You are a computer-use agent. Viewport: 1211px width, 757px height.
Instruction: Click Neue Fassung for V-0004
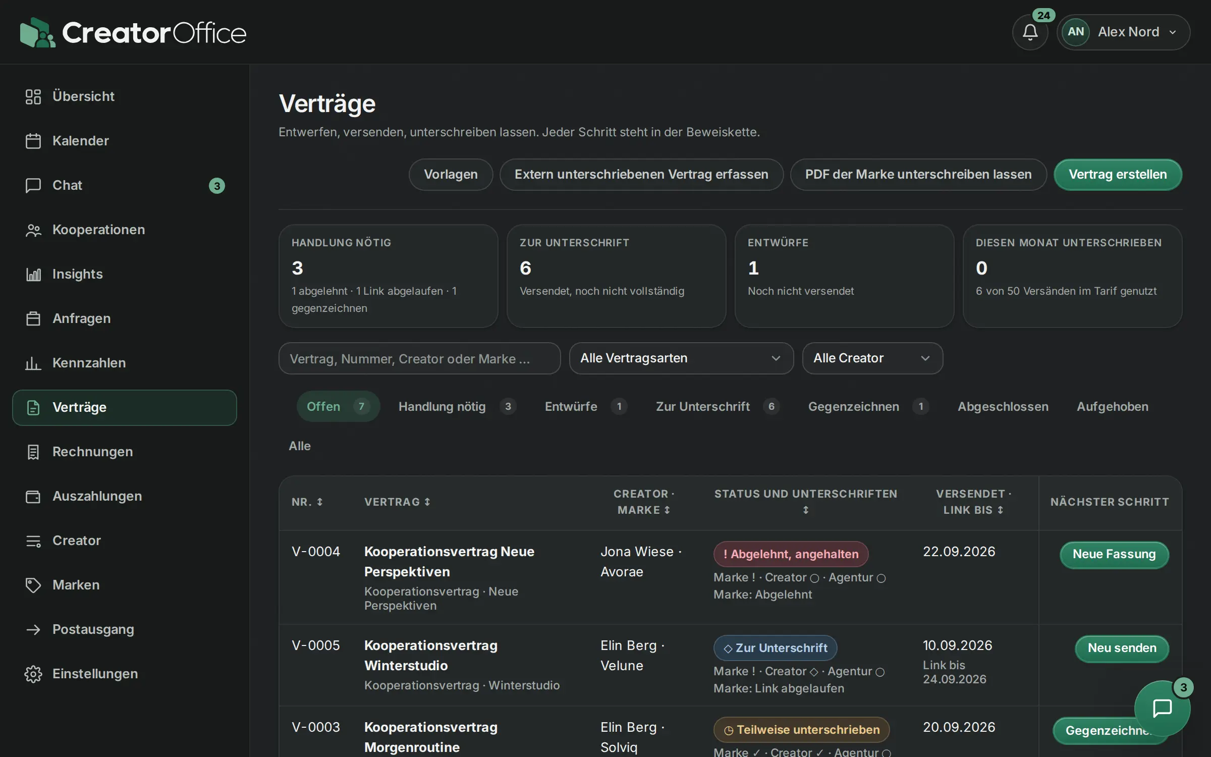point(1114,554)
